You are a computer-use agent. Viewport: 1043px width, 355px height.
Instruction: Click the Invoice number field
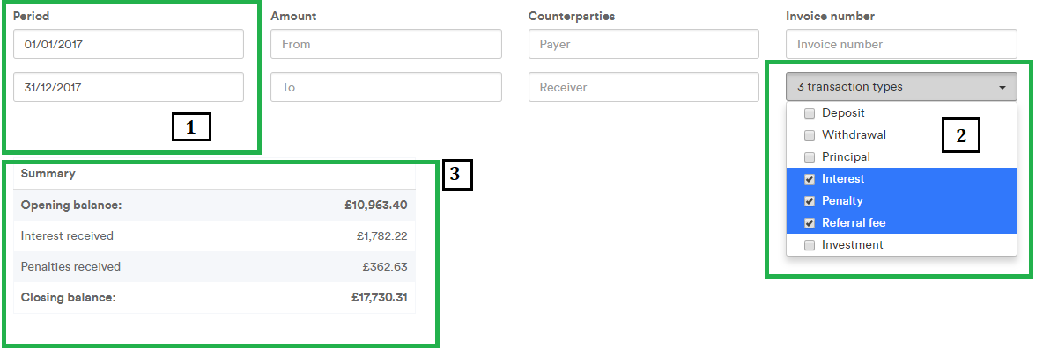(x=901, y=44)
